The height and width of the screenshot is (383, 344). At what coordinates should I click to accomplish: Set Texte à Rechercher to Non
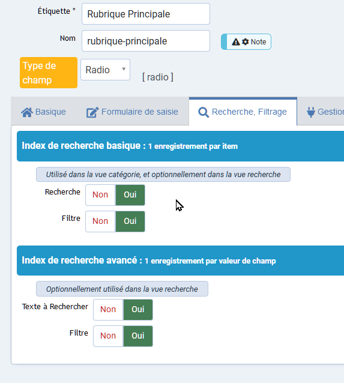pyautogui.click(x=108, y=310)
